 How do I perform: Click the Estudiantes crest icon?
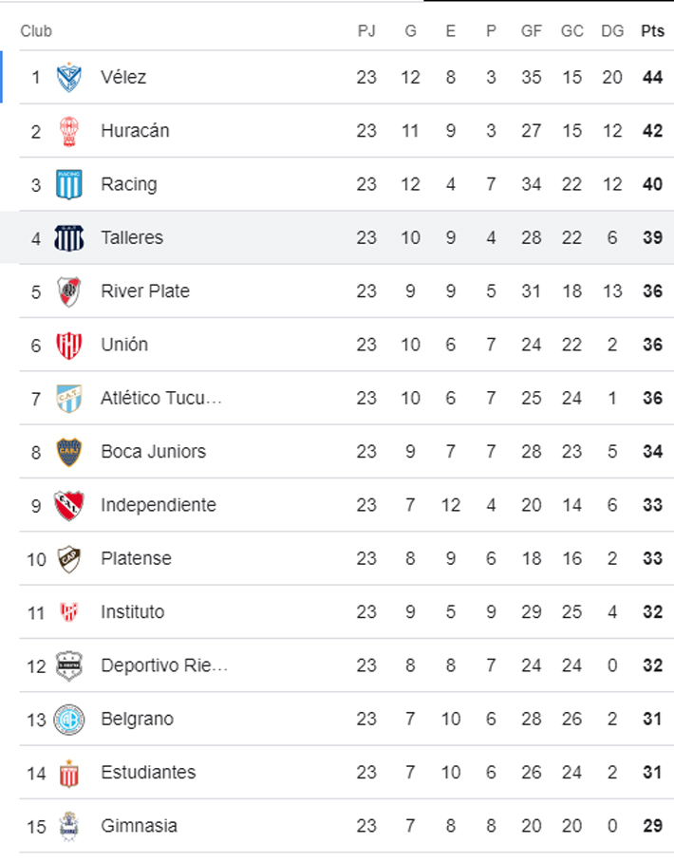(x=68, y=773)
